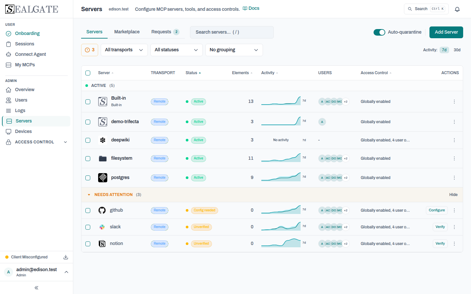The width and height of the screenshot is (471, 294).
Task: Select the github server checkbox
Action: pyautogui.click(x=88, y=210)
